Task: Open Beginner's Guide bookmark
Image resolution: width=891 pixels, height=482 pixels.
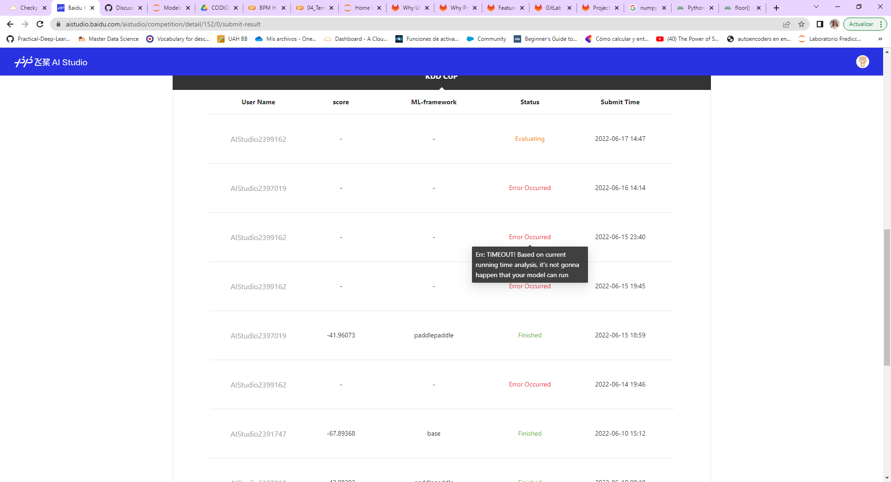Action: tap(546, 39)
